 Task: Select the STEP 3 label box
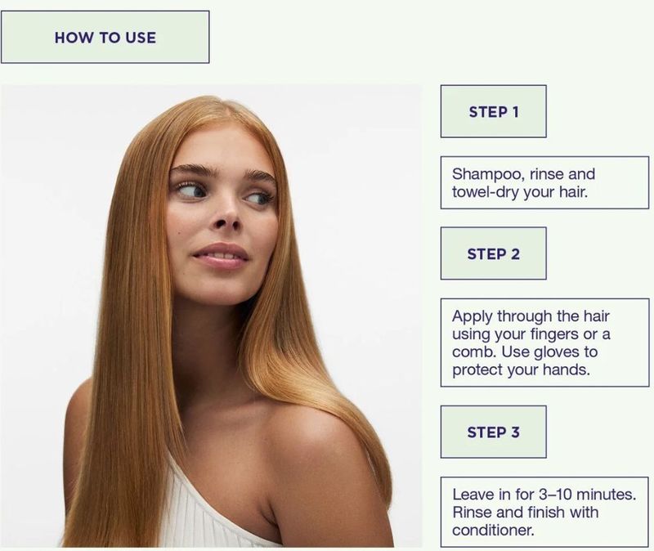[x=494, y=432]
